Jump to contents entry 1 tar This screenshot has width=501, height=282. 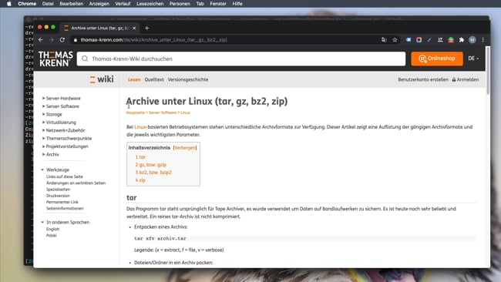tap(140, 157)
